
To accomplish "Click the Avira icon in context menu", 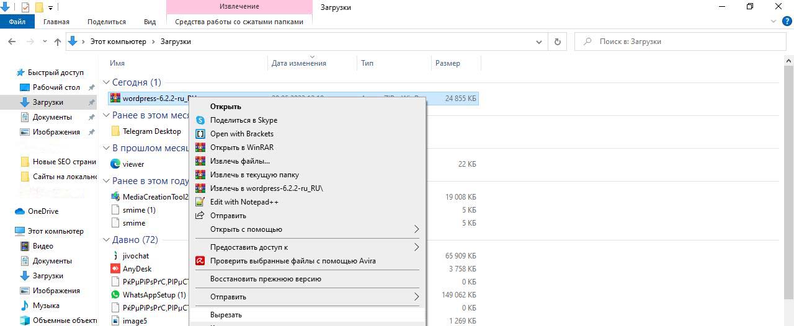I will [x=200, y=261].
